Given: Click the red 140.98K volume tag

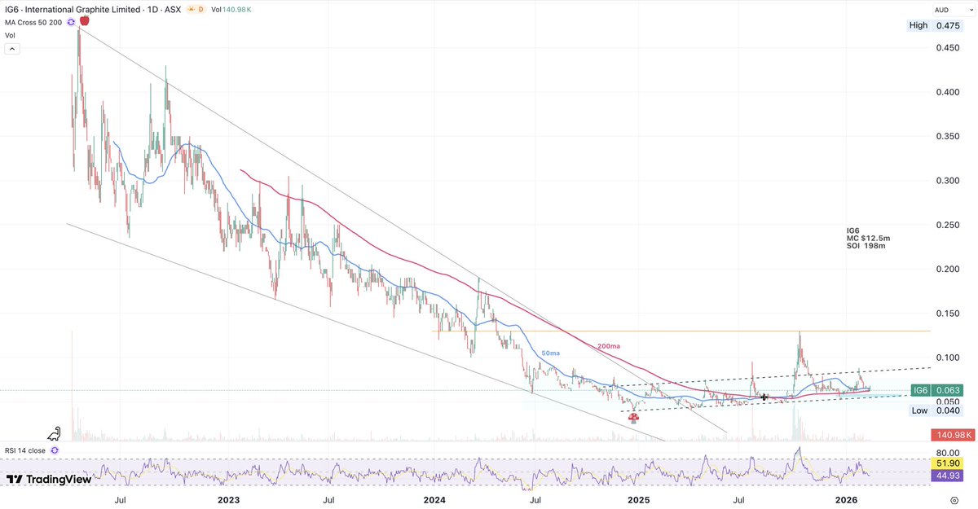Looking at the screenshot, I should [x=952, y=436].
